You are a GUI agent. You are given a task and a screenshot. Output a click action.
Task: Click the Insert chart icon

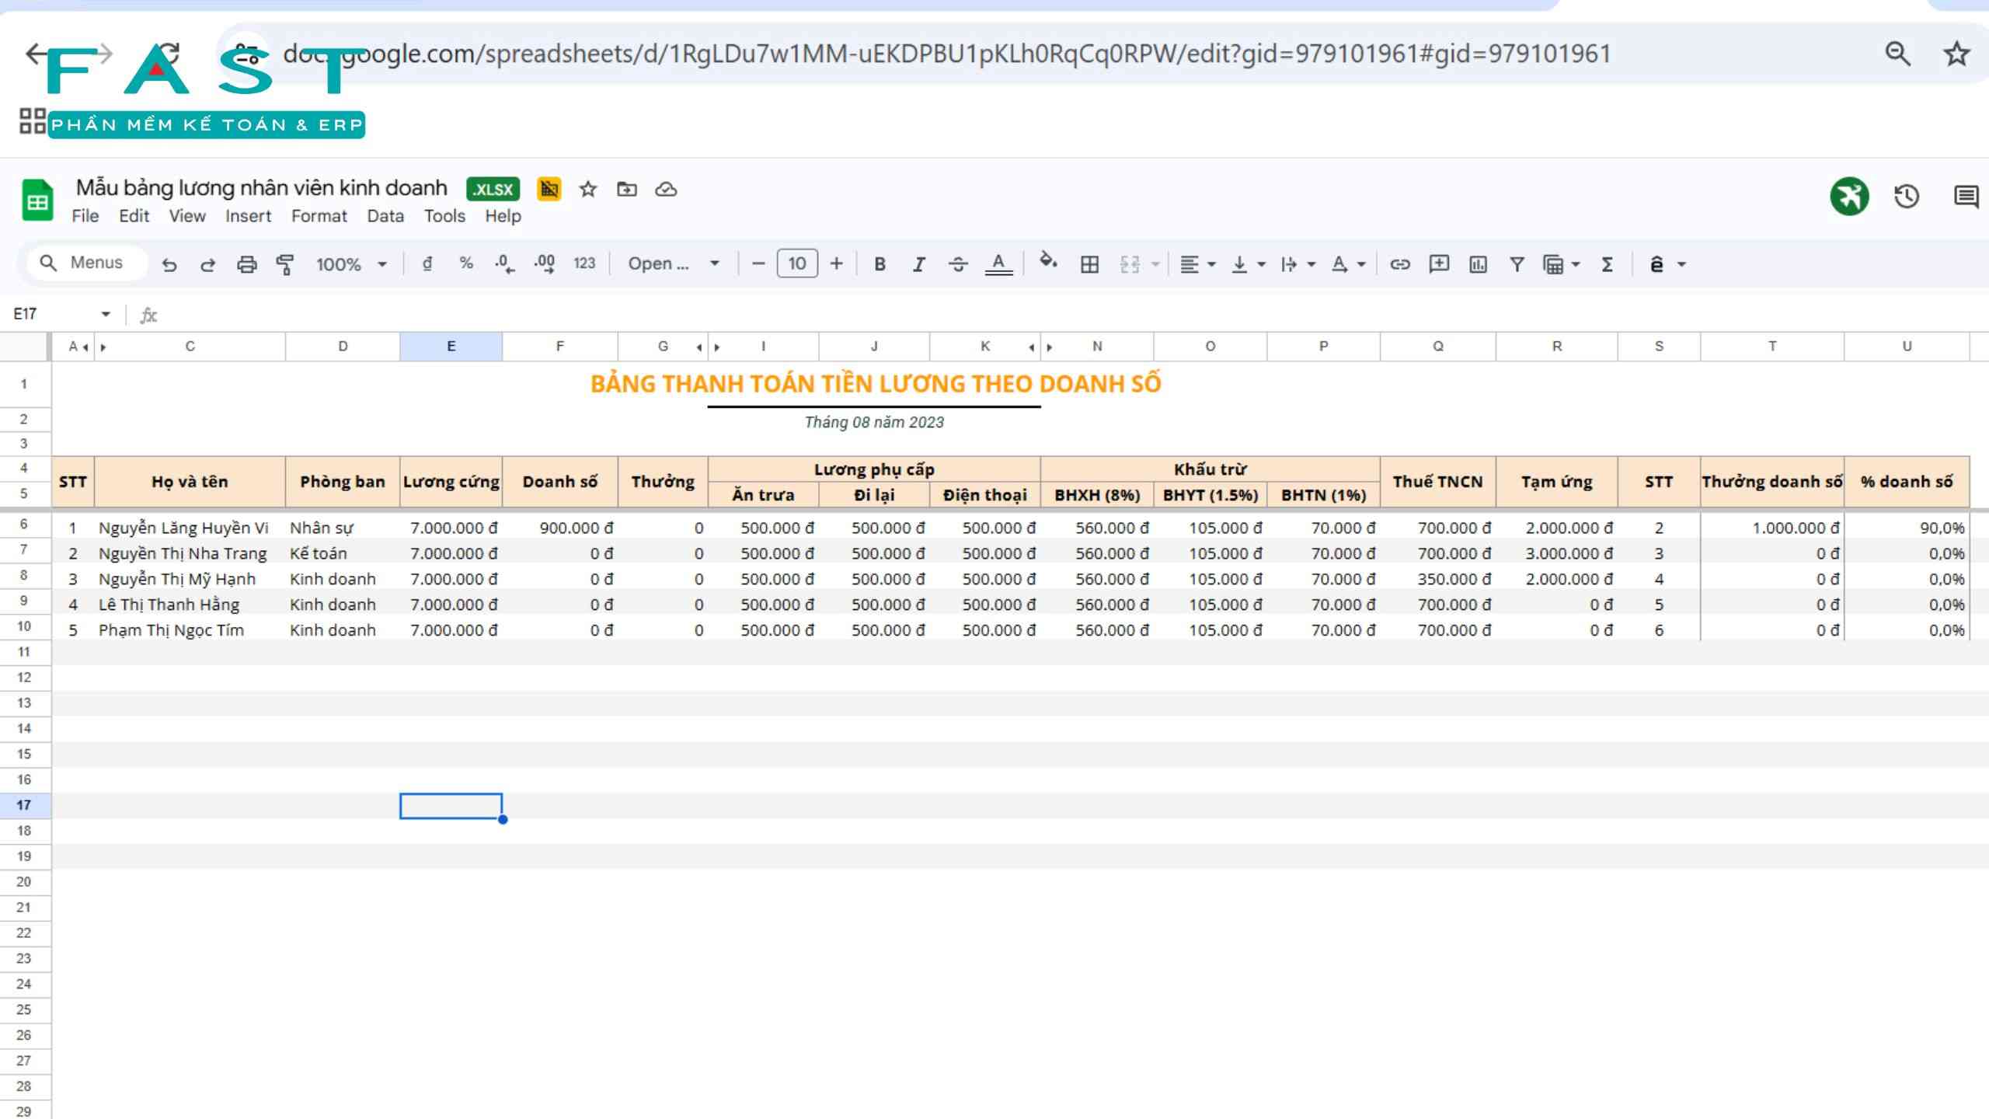pyautogui.click(x=1478, y=264)
